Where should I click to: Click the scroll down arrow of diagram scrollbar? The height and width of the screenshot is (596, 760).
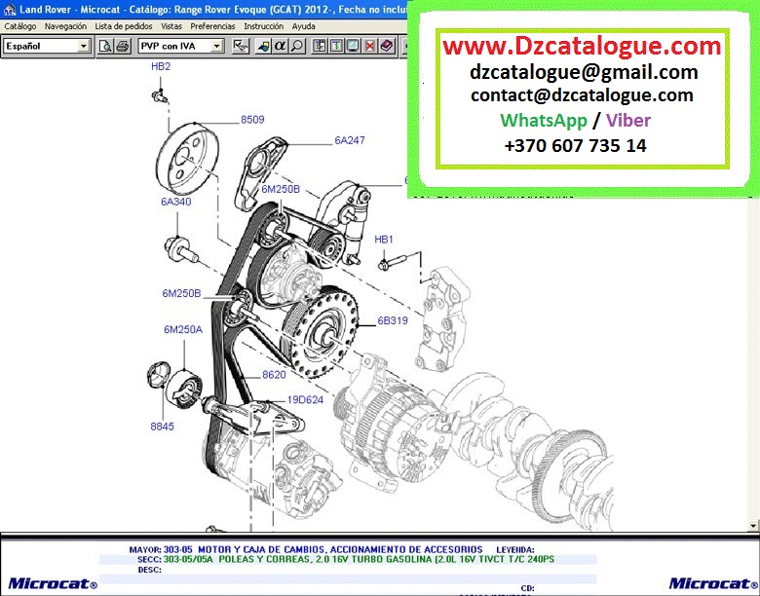point(753,525)
